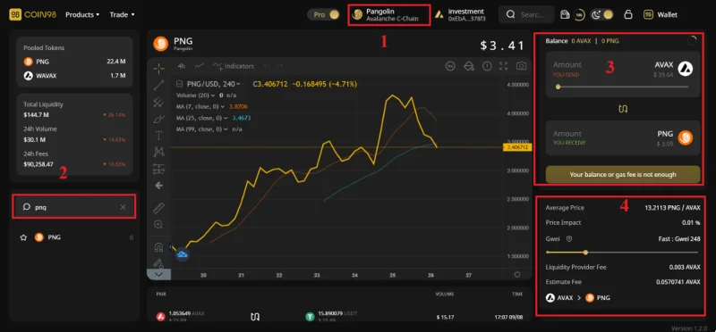Open the gas station icon in header
The height and width of the screenshot is (332, 716).
(x=565, y=14)
